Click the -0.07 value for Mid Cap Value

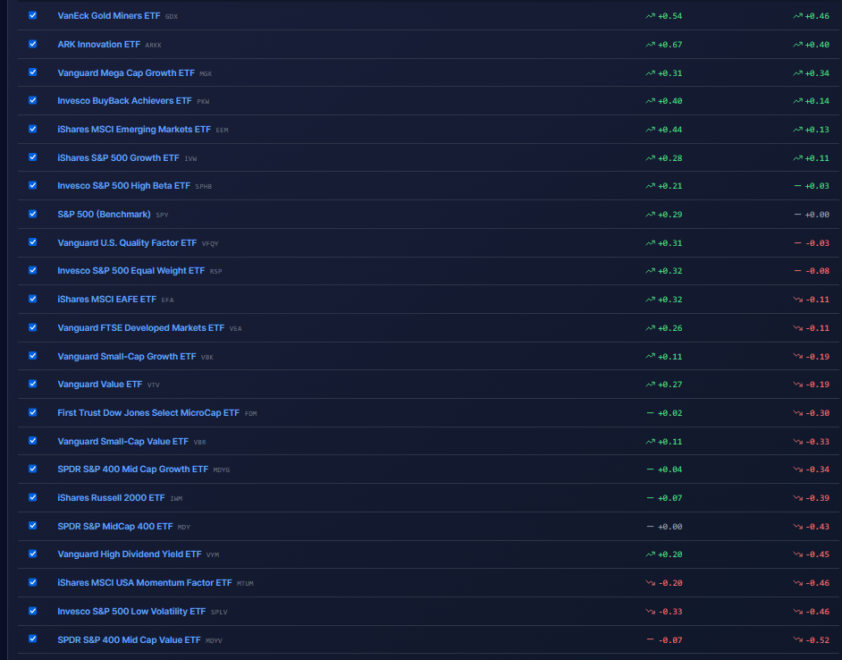[669, 639]
